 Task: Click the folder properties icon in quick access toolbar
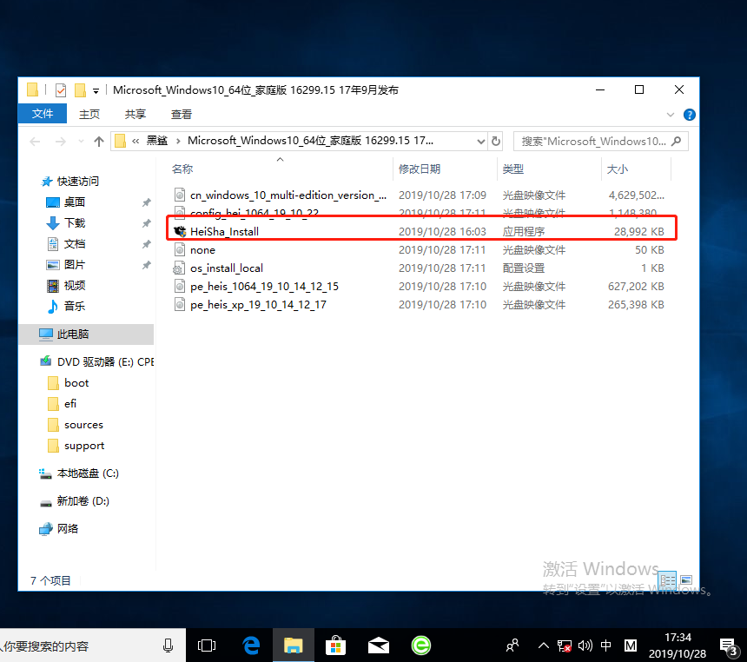pyautogui.click(x=61, y=89)
